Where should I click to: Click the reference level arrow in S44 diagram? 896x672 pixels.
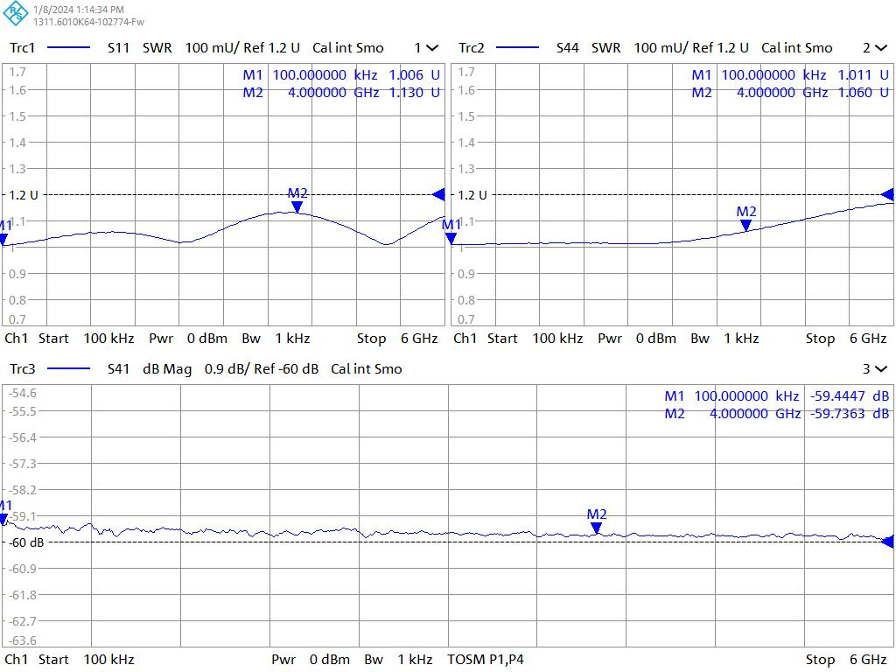[x=887, y=194]
